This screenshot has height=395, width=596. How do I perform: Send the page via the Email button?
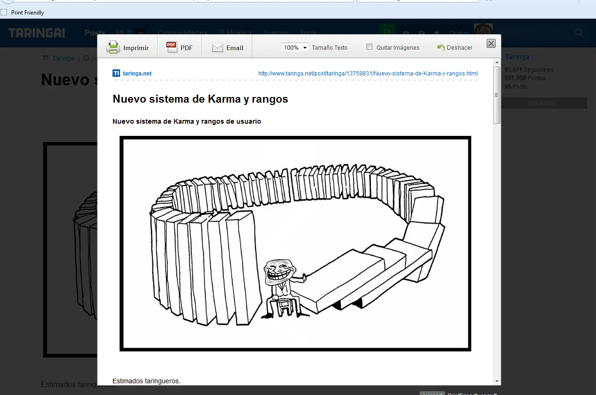227,47
